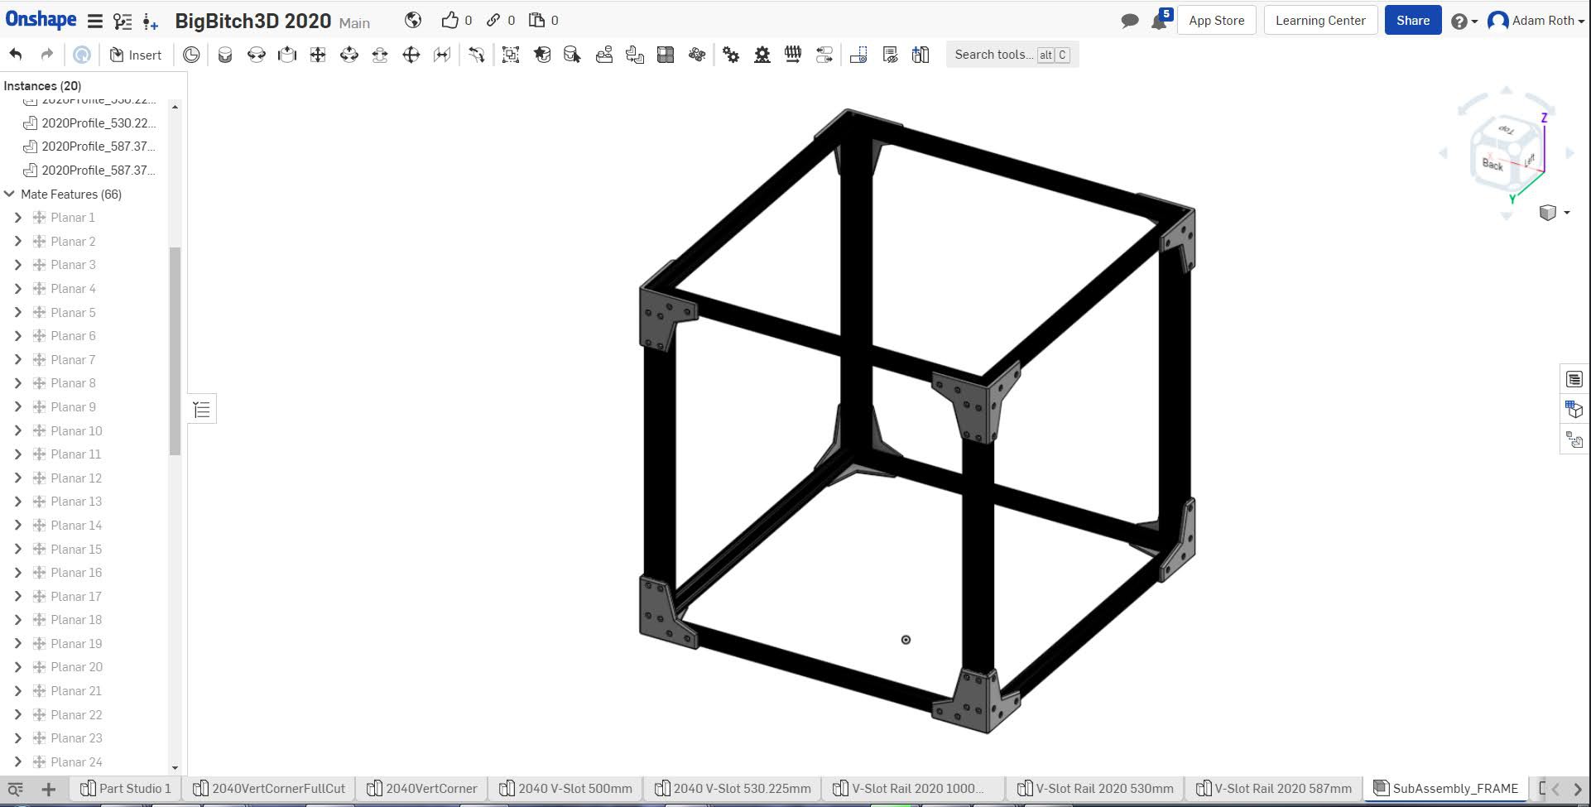The height and width of the screenshot is (807, 1591).
Task: Click the two-brackets-with-arrow toolbar icon
Action: 635,55
